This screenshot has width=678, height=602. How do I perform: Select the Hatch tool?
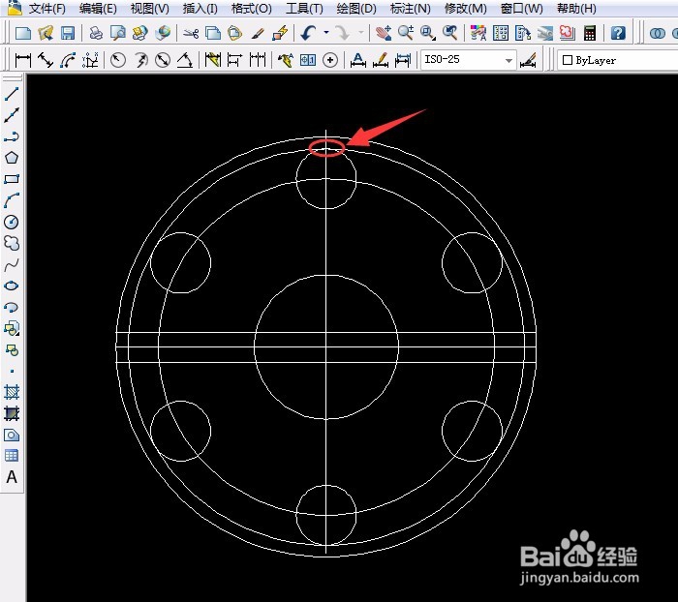pos(12,392)
